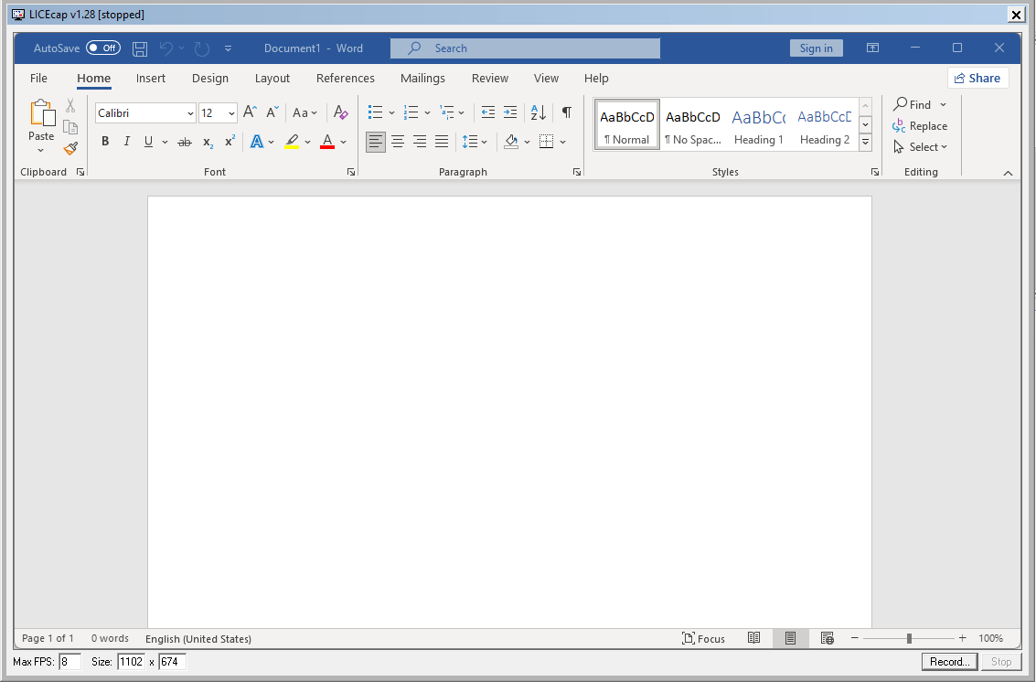1036x682 pixels.
Task: Open the Font dialog launcher
Action: click(x=351, y=172)
